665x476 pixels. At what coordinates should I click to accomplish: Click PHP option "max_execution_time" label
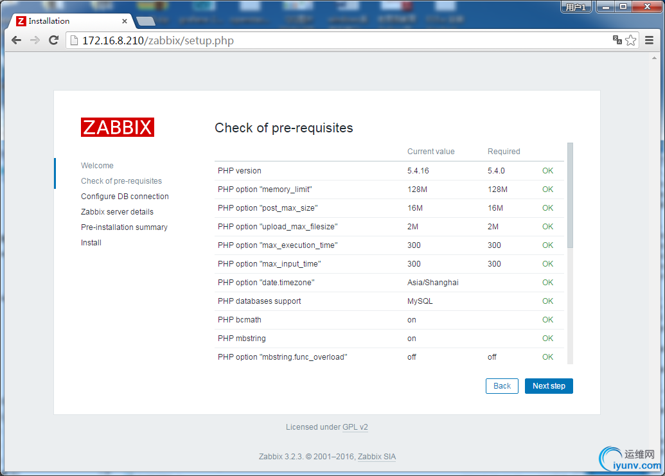click(x=278, y=245)
